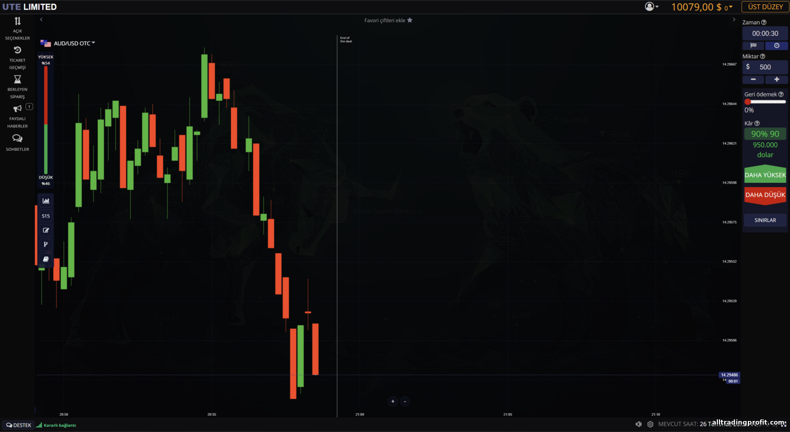This screenshot has height=432, width=790.
Task: Open Sohbetler chat panel
Action: pyautogui.click(x=17, y=142)
